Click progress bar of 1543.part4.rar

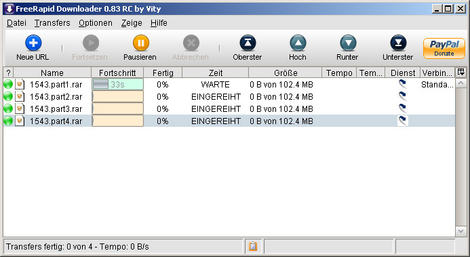point(117,121)
